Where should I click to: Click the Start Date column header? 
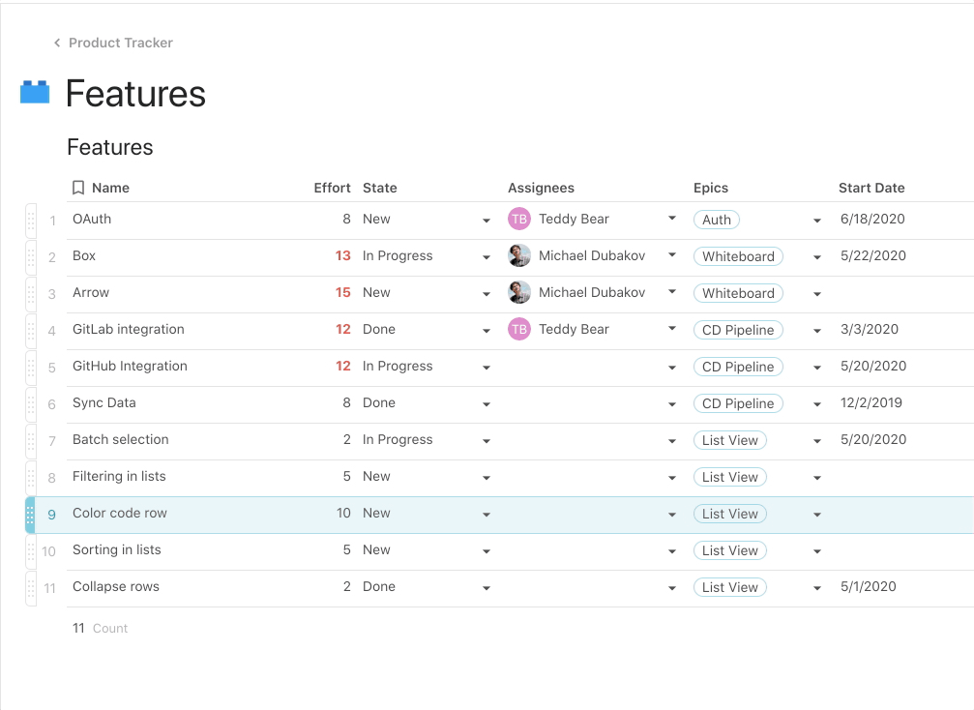tap(871, 188)
